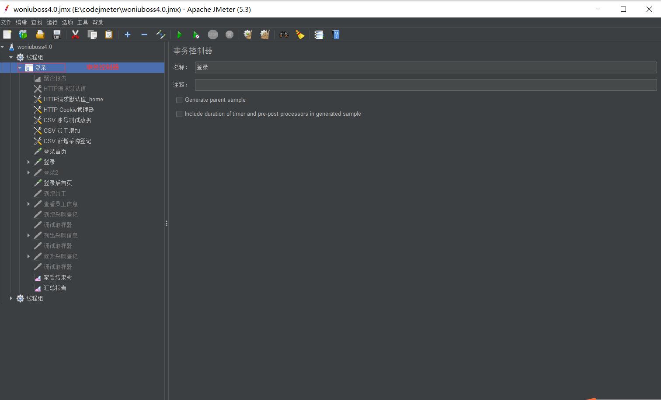Click the chart icon beside 察看结果树
The image size is (661, 400).
pos(38,277)
